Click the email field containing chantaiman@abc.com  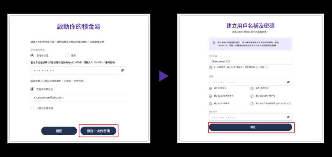point(78,97)
